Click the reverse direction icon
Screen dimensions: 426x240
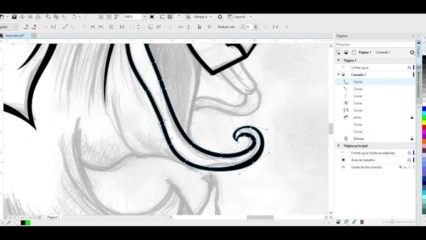point(112,27)
